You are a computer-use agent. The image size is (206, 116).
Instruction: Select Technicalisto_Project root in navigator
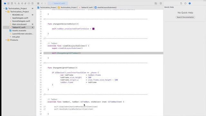[x=17, y=8]
